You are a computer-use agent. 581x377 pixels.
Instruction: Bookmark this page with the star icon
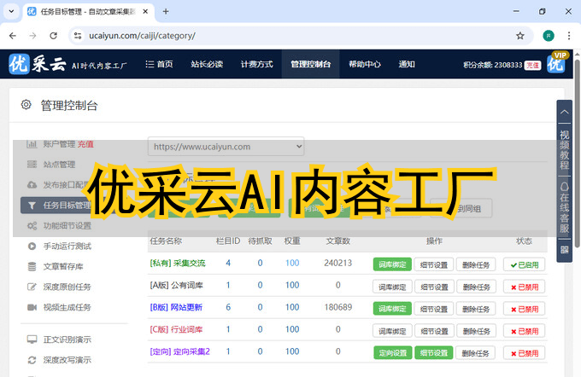click(520, 36)
